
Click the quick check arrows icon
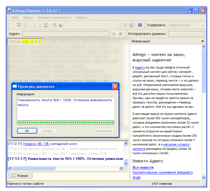55,25
